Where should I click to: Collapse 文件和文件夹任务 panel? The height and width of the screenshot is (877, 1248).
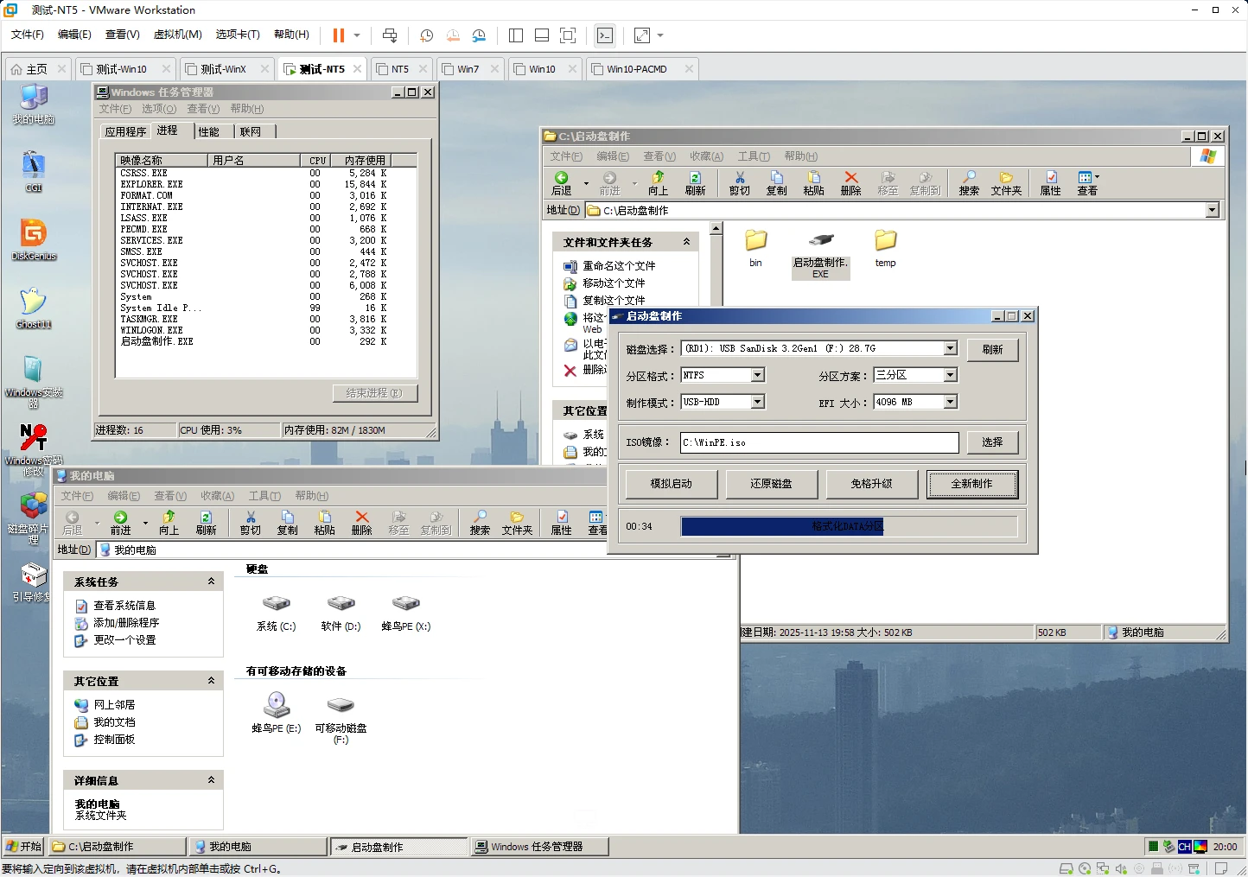686,242
